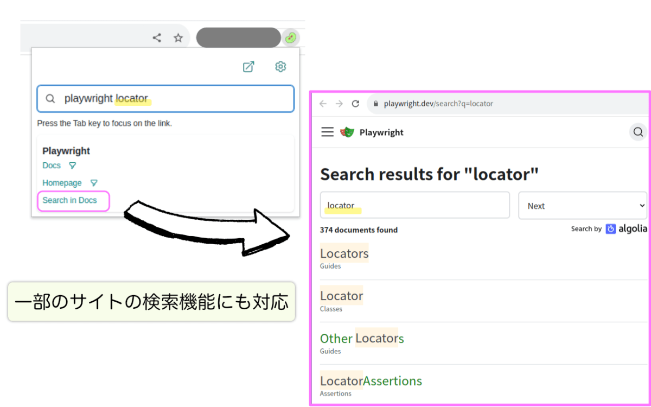
Task: Click the filter icon next to Docs
Action: (x=72, y=166)
